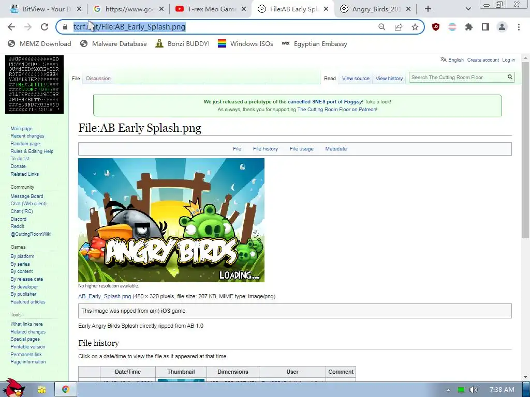Open the AB_Early_Splash.png file link

105,296
